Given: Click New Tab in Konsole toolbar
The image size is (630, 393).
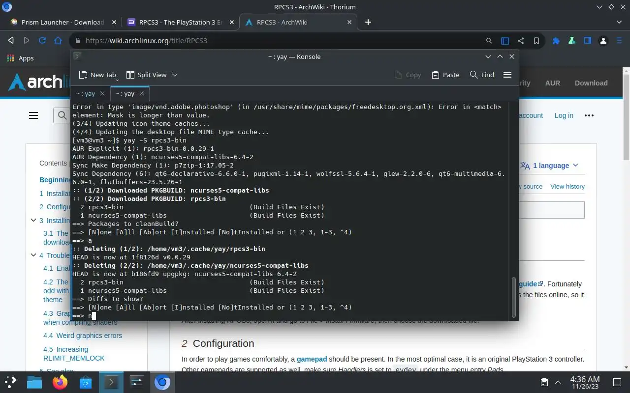Looking at the screenshot, I should pyautogui.click(x=97, y=75).
